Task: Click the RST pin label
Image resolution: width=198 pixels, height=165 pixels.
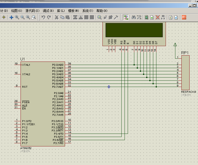Action: click(25, 87)
